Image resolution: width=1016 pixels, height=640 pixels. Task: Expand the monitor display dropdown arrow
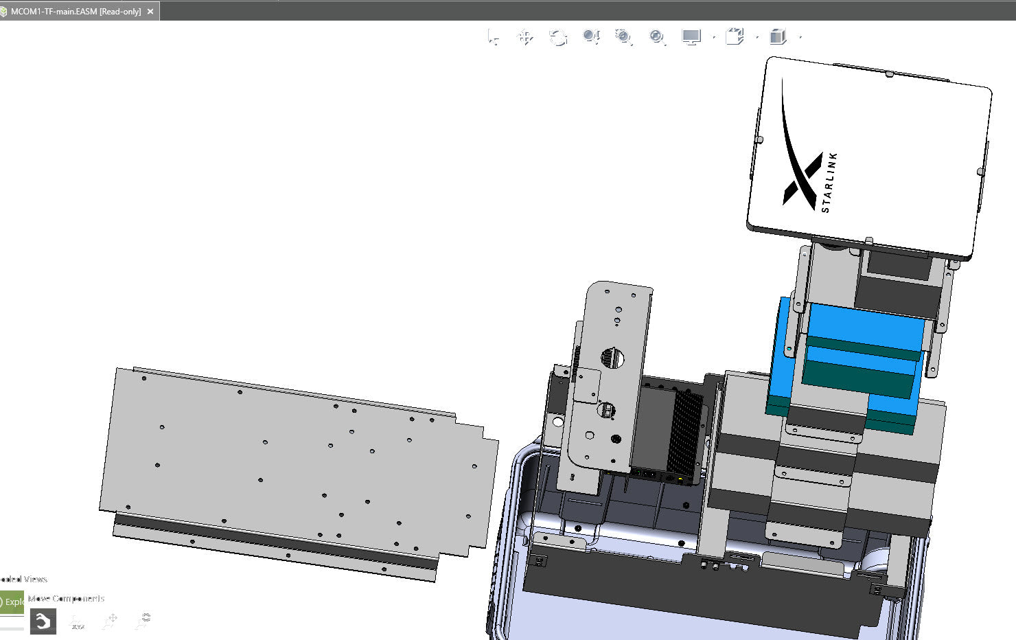(714, 37)
